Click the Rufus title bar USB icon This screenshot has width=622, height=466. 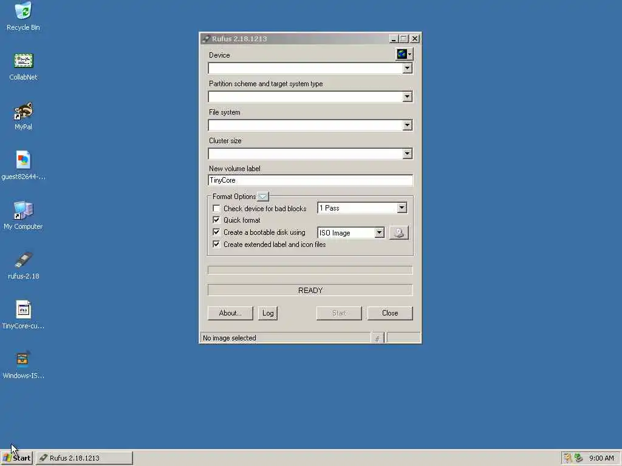click(x=206, y=39)
